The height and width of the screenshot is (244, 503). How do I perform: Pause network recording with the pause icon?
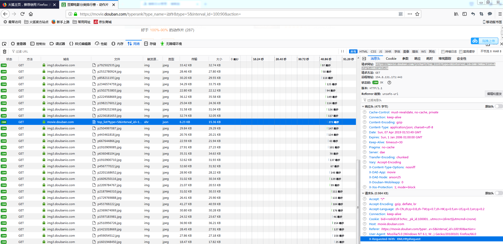tap(342, 52)
